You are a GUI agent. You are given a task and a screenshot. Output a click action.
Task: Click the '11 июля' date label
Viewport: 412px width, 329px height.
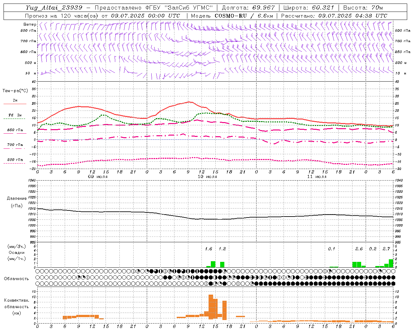coord(316,177)
